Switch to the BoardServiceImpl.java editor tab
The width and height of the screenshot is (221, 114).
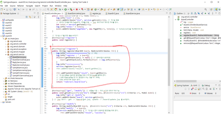coord(75,13)
